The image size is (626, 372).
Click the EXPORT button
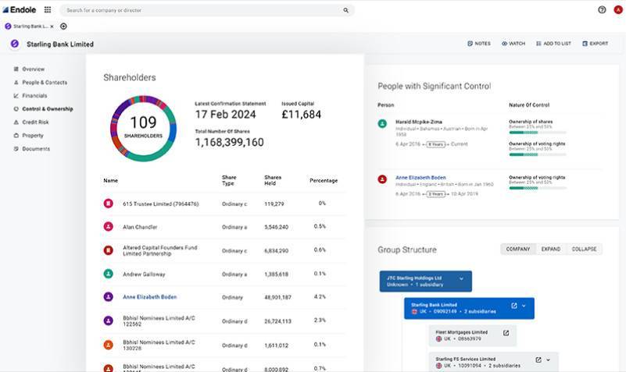[595, 44]
